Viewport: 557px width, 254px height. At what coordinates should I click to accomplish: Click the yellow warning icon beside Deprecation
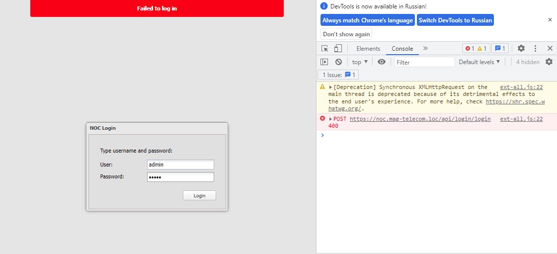322,86
